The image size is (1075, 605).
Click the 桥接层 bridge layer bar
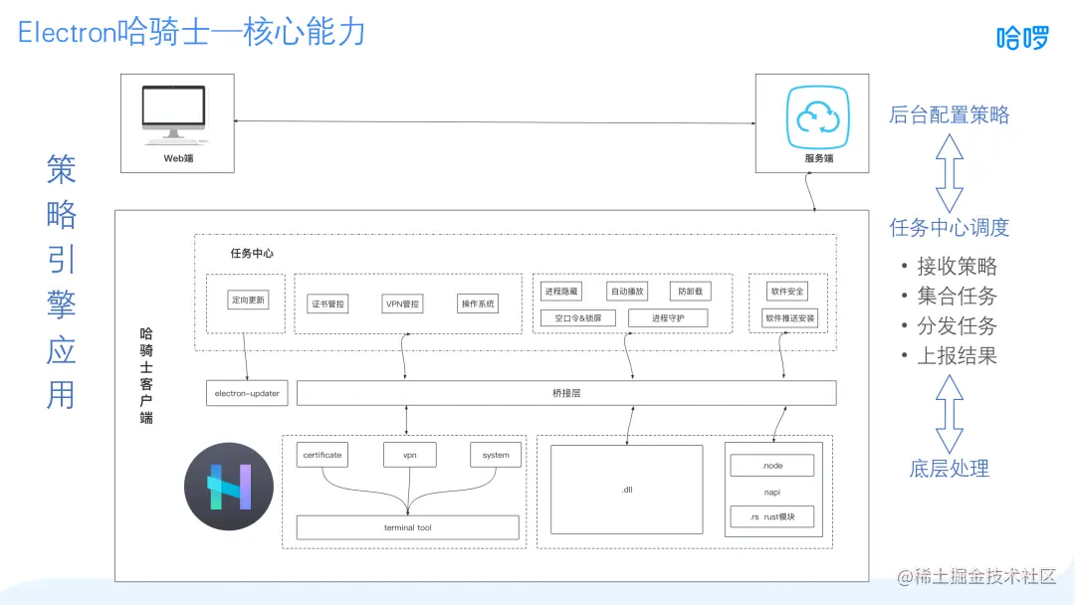tap(566, 393)
